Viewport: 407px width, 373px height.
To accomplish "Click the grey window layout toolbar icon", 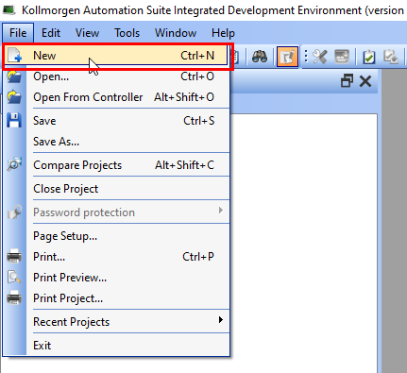I will click(342, 57).
